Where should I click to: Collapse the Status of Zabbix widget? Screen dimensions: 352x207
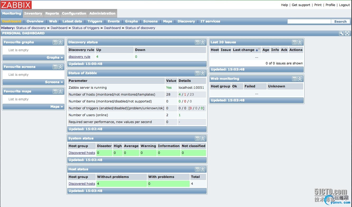(203, 73)
